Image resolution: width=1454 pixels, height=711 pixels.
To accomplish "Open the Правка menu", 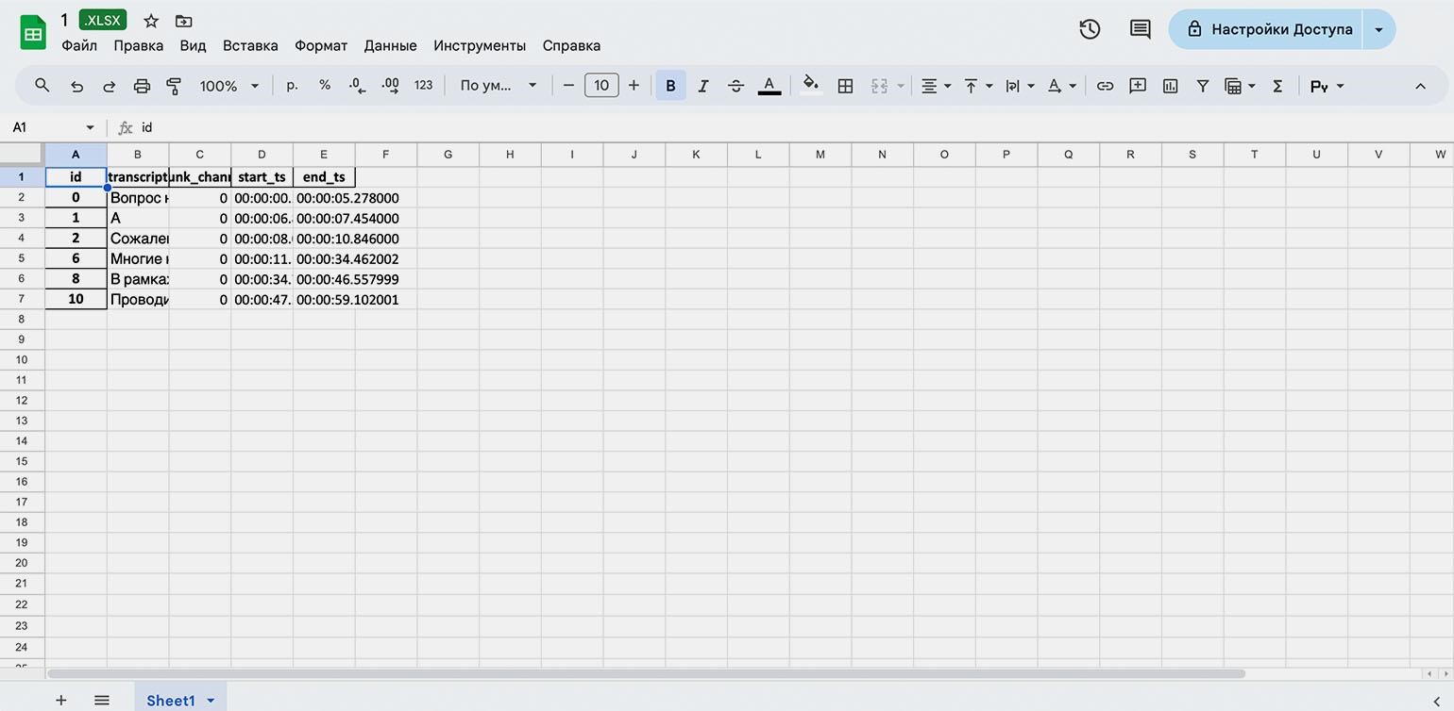I will pyautogui.click(x=138, y=45).
